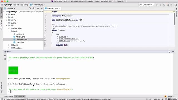
Task: Click the inspection checkmark in editor corner
Action: click(x=174, y=12)
